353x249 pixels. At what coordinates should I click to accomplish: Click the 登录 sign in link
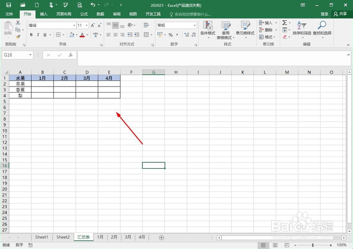(x=324, y=14)
